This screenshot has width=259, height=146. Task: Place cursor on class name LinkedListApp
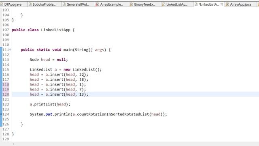(x=56, y=30)
